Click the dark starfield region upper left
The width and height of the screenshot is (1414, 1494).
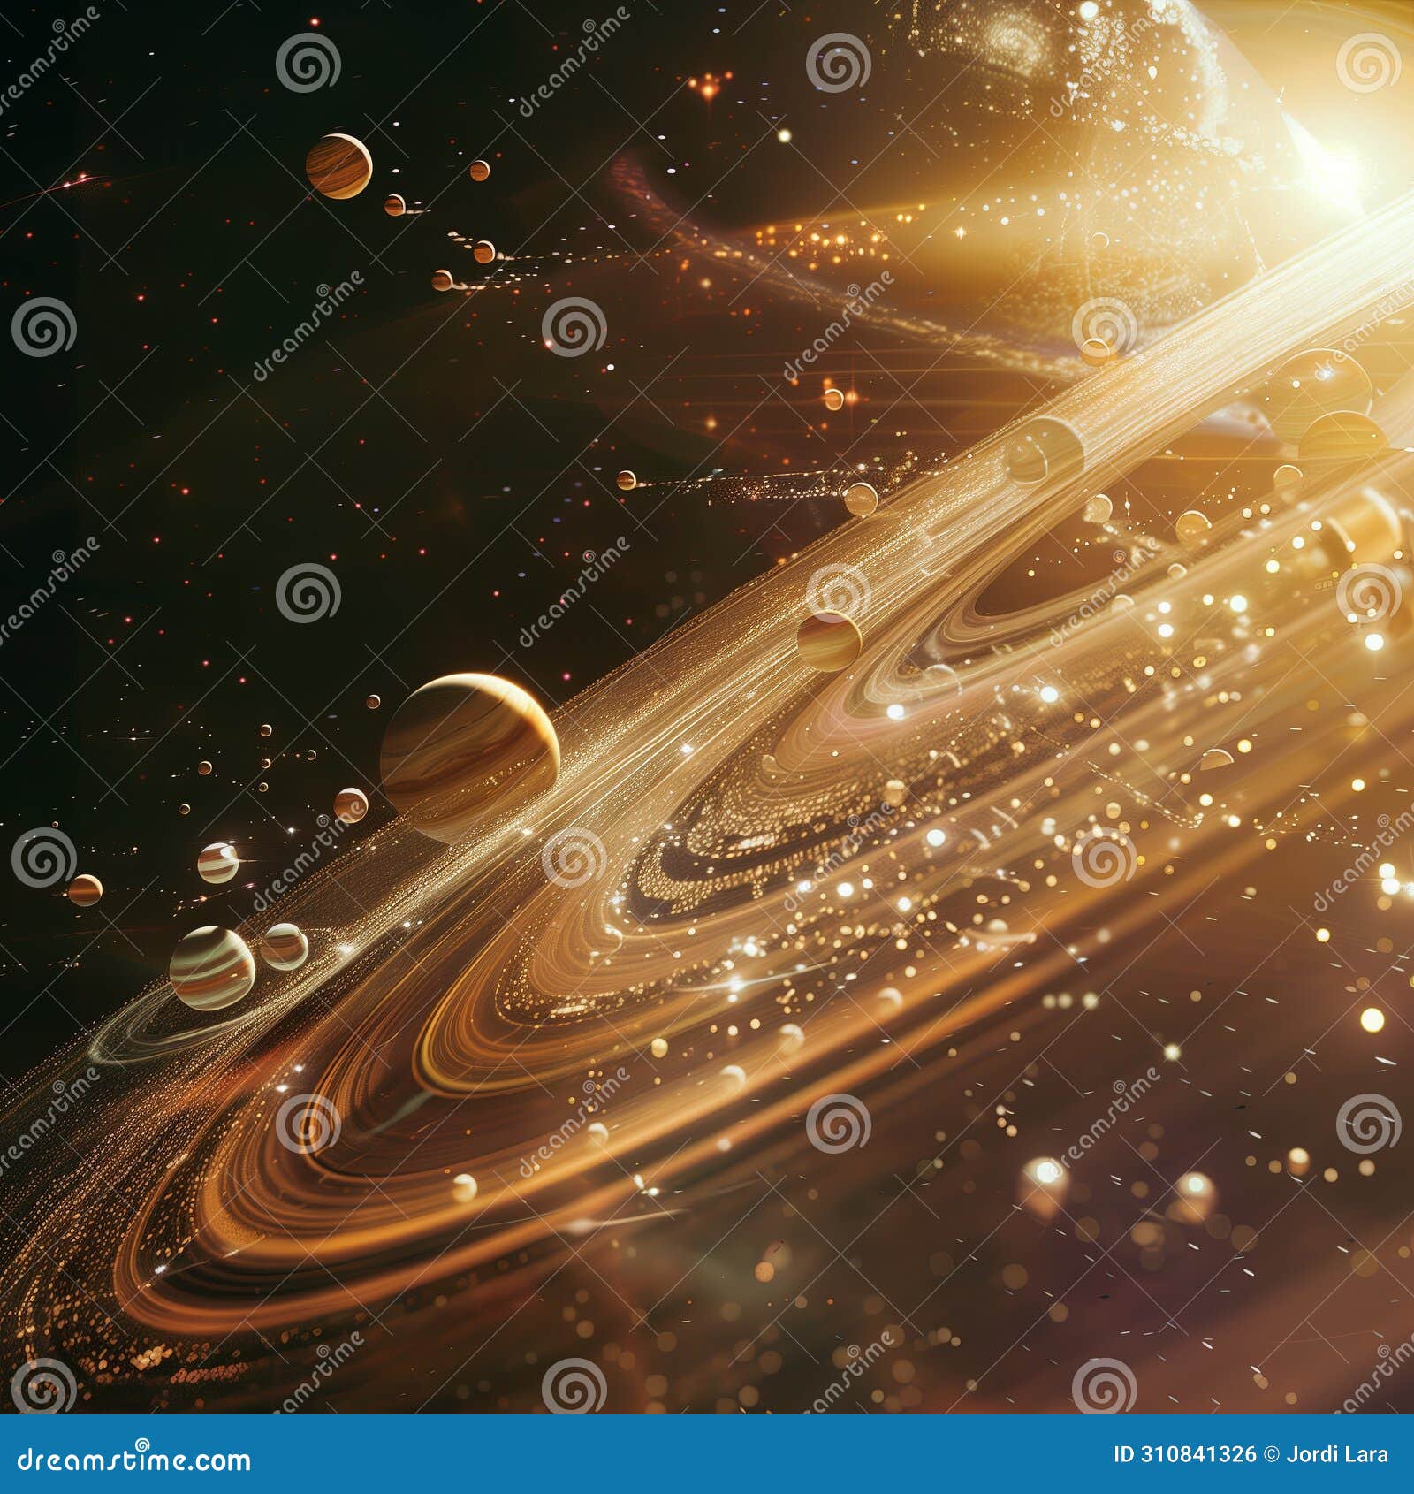(x=177, y=354)
